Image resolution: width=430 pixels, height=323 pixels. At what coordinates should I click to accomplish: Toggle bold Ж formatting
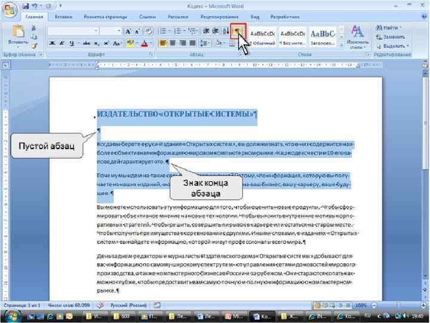(x=52, y=44)
